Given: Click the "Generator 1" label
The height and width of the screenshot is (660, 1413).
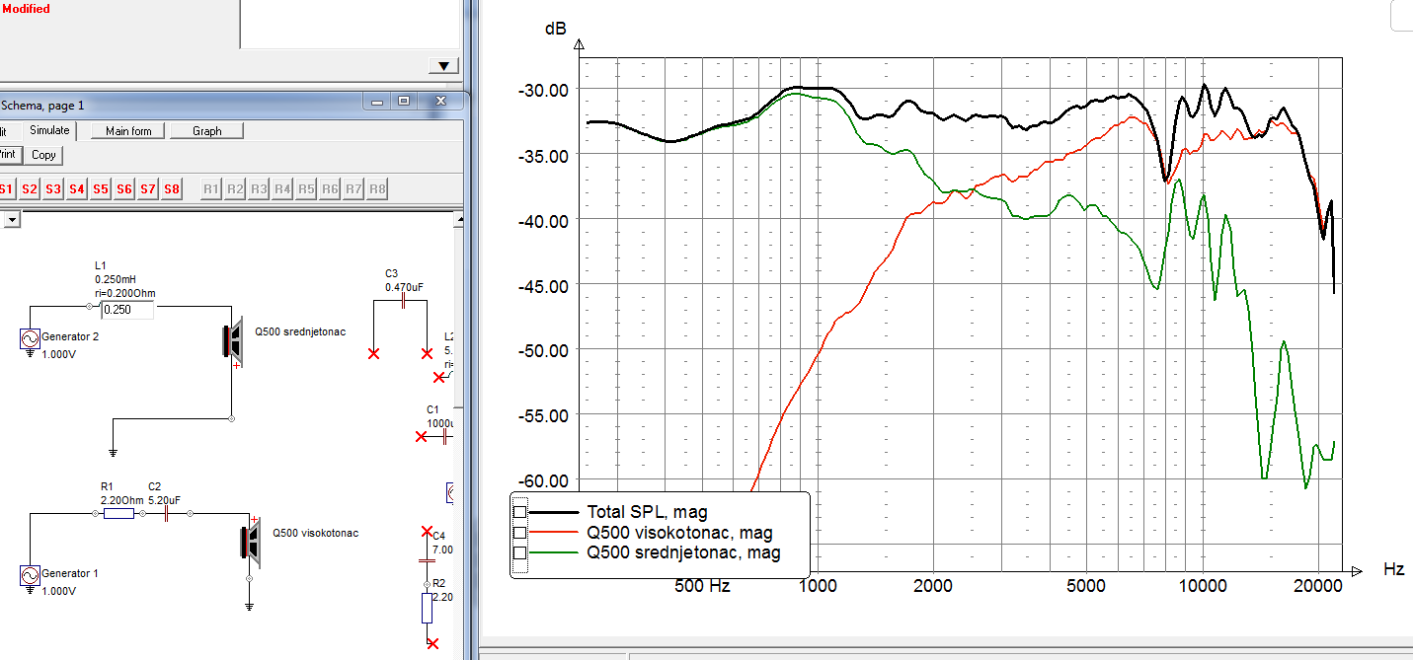Looking at the screenshot, I should 69,573.
